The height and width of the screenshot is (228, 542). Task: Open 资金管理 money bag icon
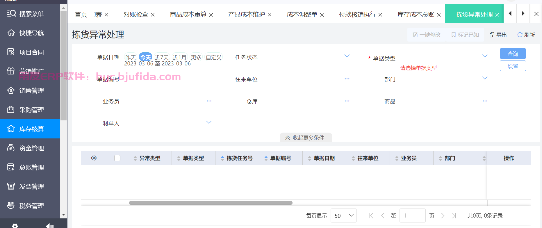pos(11,148)
